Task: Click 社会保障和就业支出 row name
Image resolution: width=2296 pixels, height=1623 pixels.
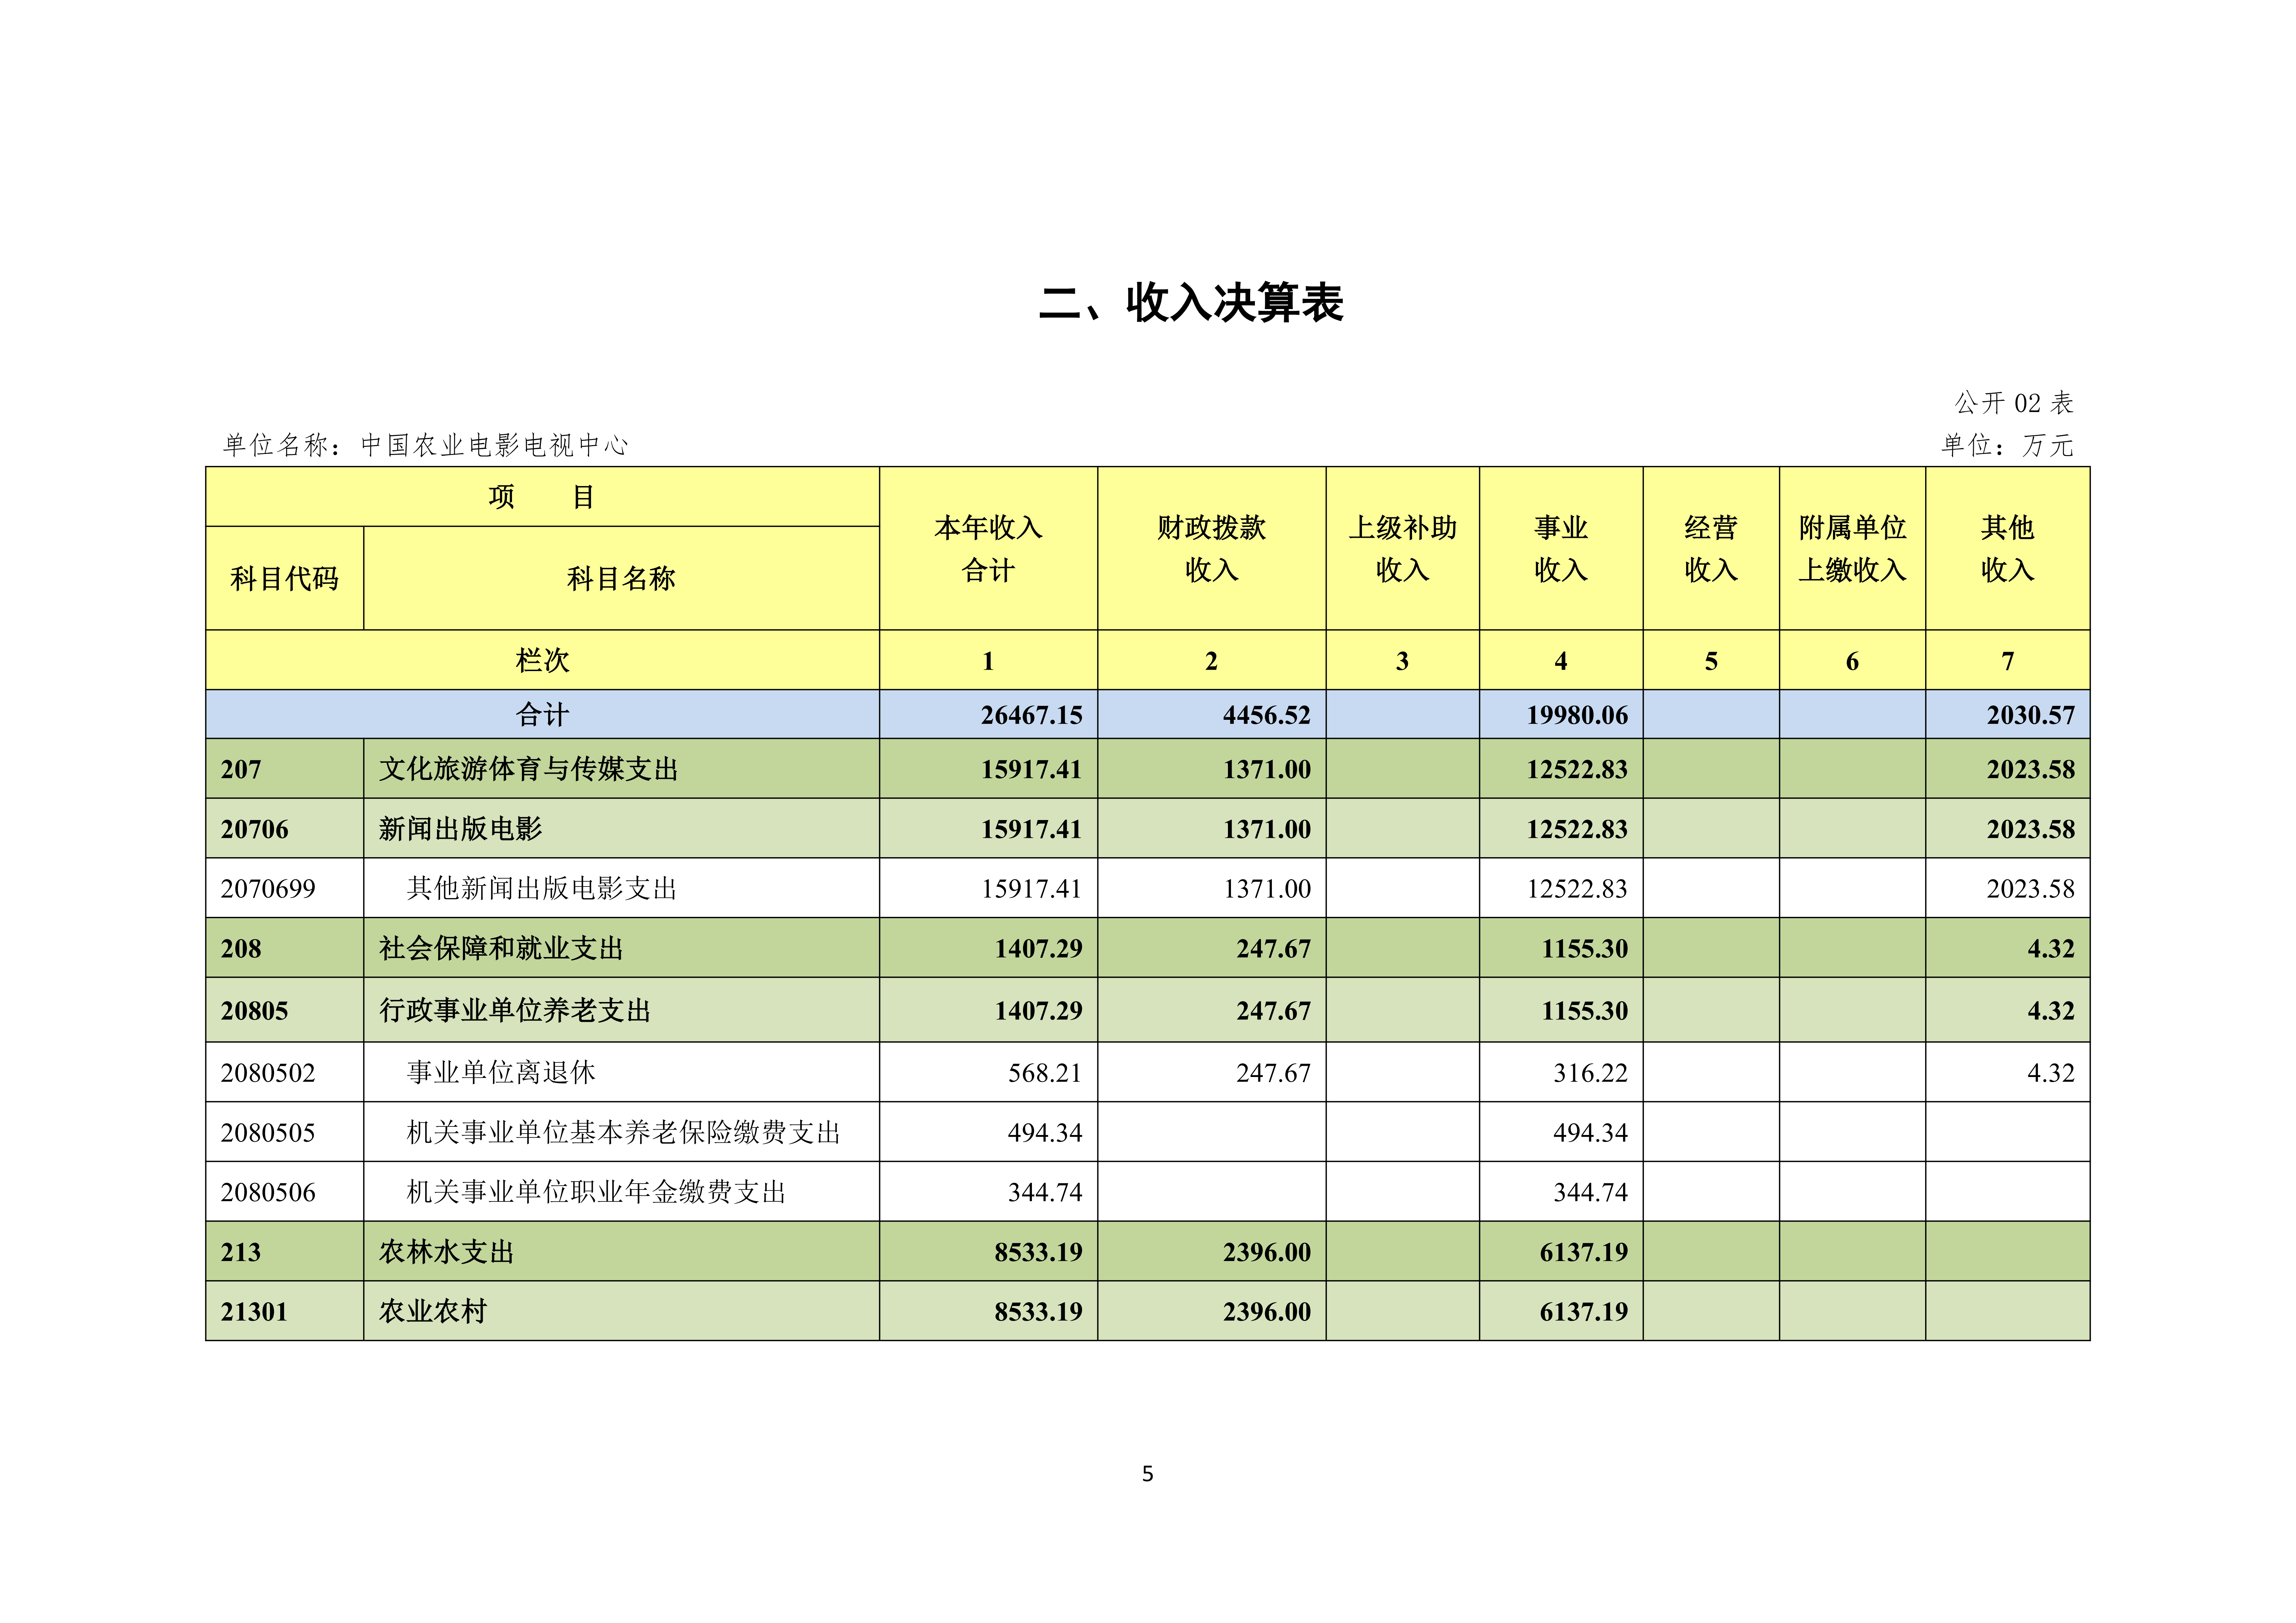Action: tap(501, 949)
